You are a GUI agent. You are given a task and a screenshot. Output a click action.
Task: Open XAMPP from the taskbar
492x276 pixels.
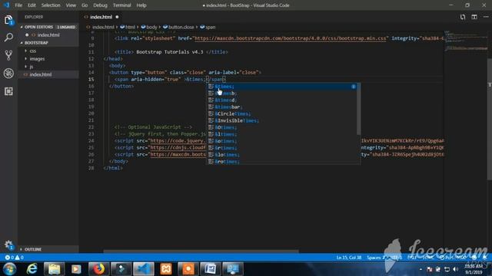[x=166, y=269]
